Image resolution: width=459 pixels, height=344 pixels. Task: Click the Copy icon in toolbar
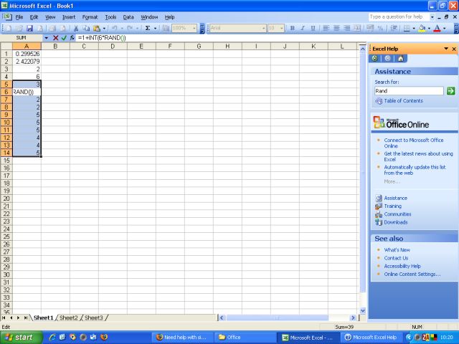coord(86,28)
